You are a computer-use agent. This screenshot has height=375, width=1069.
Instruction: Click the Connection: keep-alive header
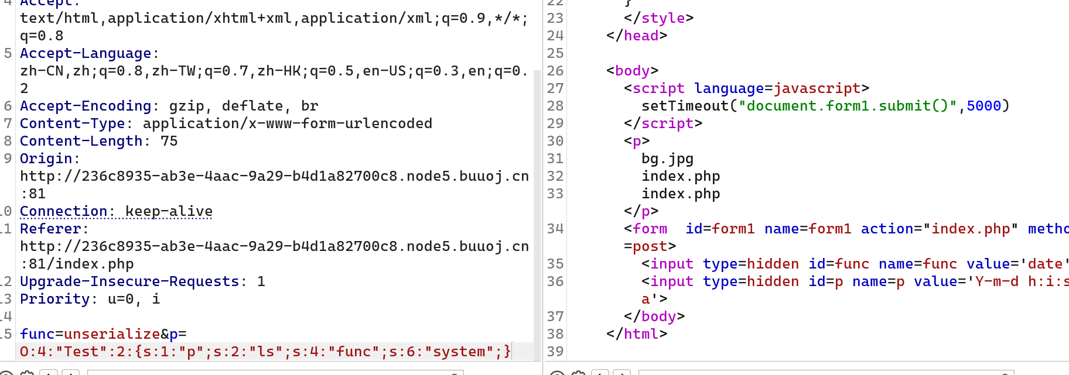tap(116, 211)
